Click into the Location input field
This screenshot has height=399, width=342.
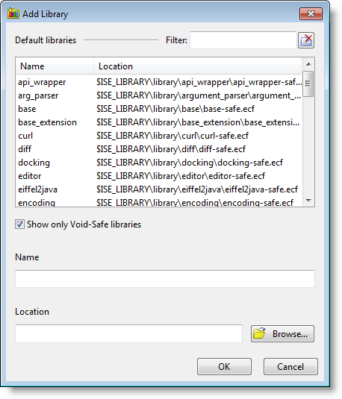click(x=128, y=333)
